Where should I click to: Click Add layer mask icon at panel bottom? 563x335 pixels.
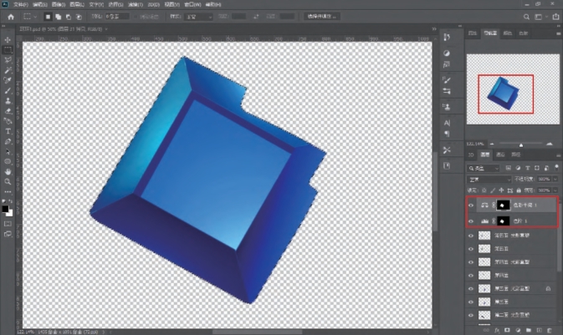click(507, 330)
